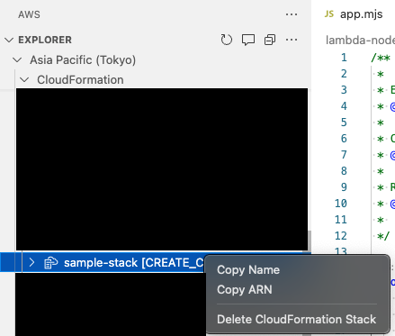Click line number 6 in the editor

click(344, 139)
